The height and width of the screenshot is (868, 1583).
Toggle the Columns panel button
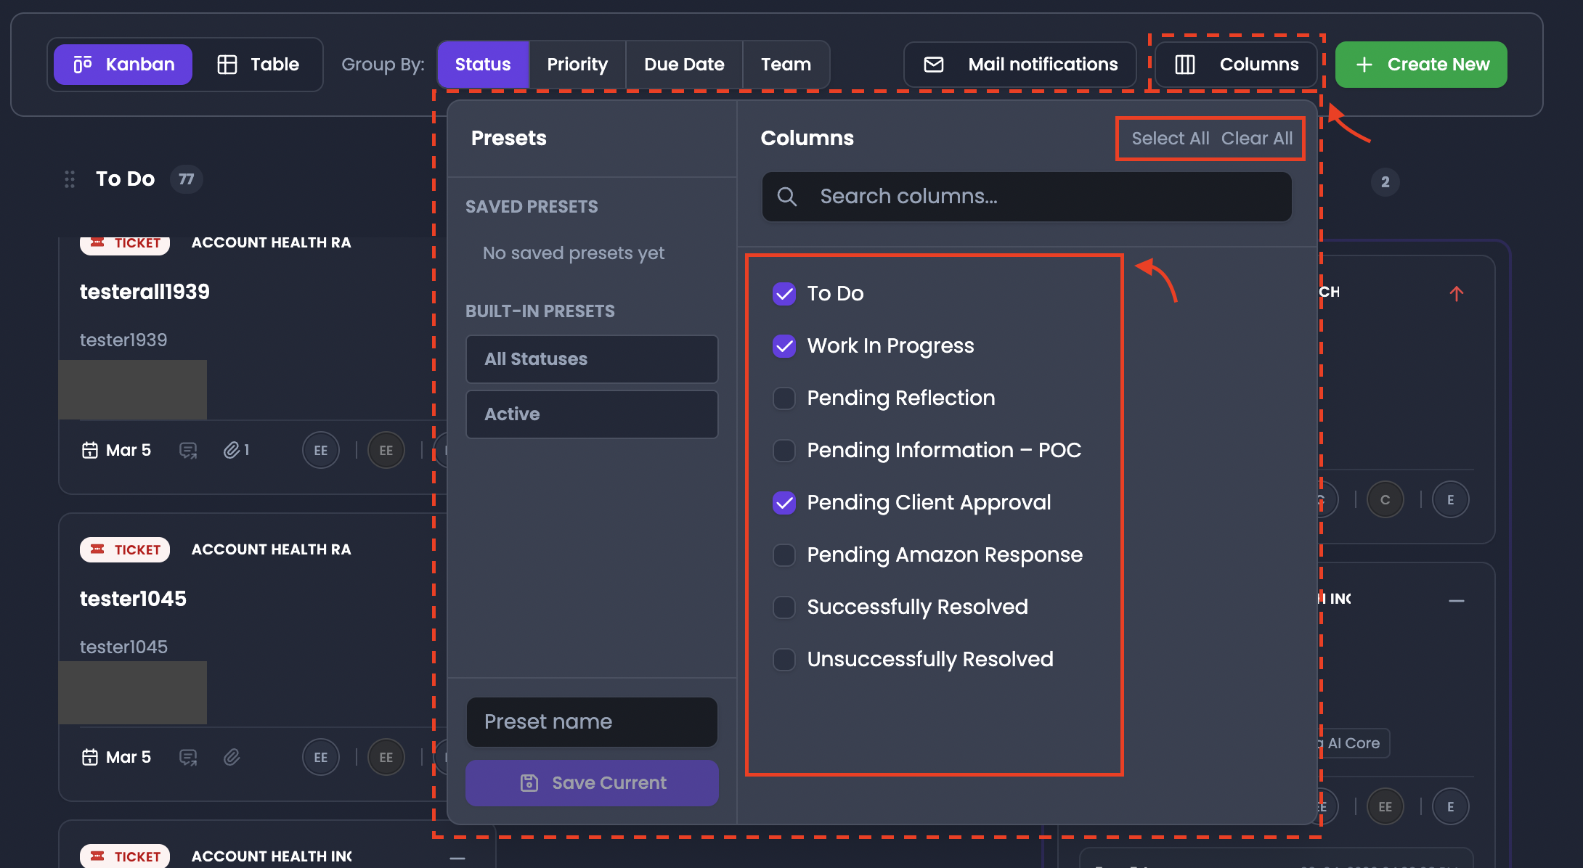pos(1236,65)
